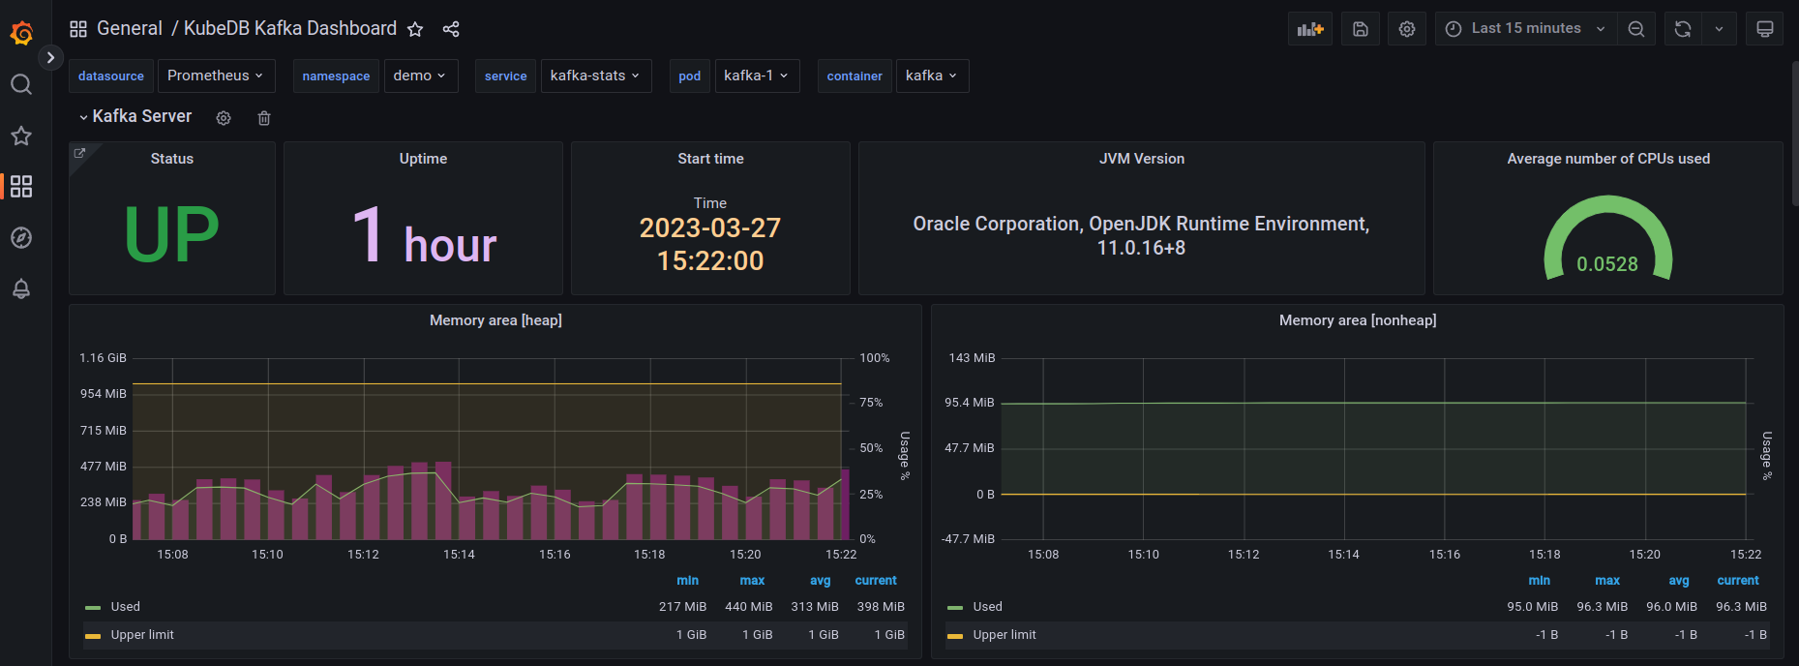1799x666 pixels.
Task: Click the UP status value
Action: [x=172, y=234]
